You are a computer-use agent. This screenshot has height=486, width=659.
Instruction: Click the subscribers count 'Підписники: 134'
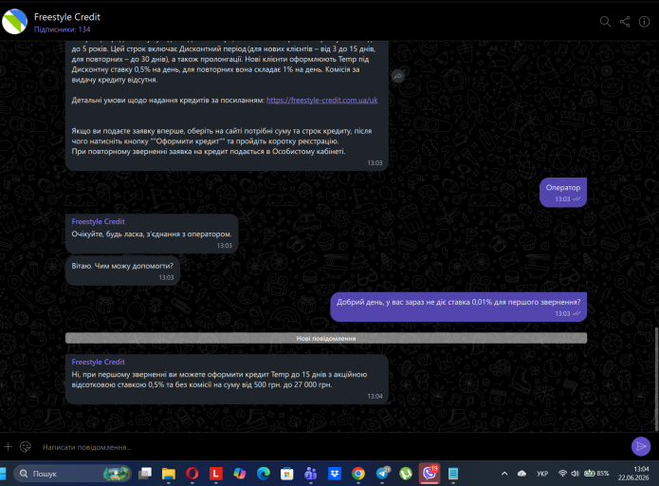point(63,29)
